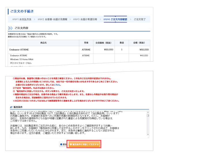Click the 数量 column header
This screenshot has height=157, width=222.
122,43
